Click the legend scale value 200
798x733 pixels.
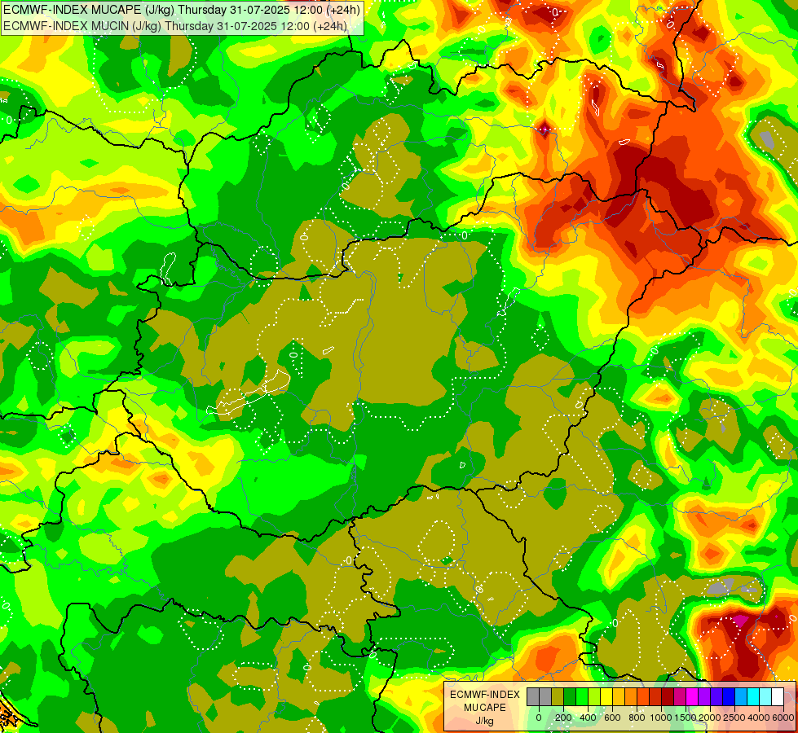coord(563,718)
